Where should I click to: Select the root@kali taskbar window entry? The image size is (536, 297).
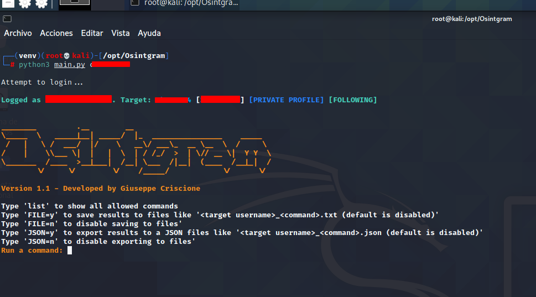point(185,3)
